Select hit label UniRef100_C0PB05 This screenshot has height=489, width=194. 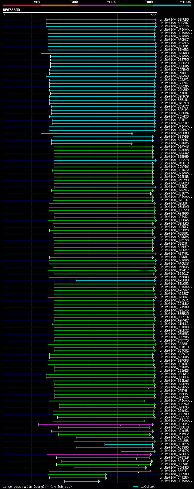pyautogui.click(x=174, y=70)
